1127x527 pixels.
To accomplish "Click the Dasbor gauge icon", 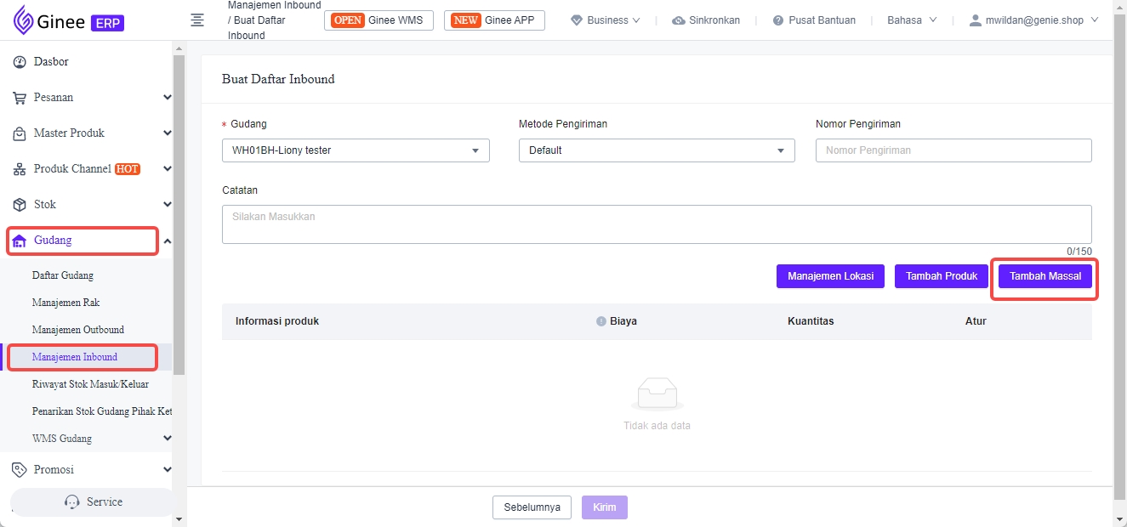I will [20, 62].
